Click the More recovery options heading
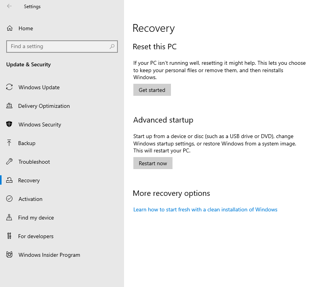 171,193
